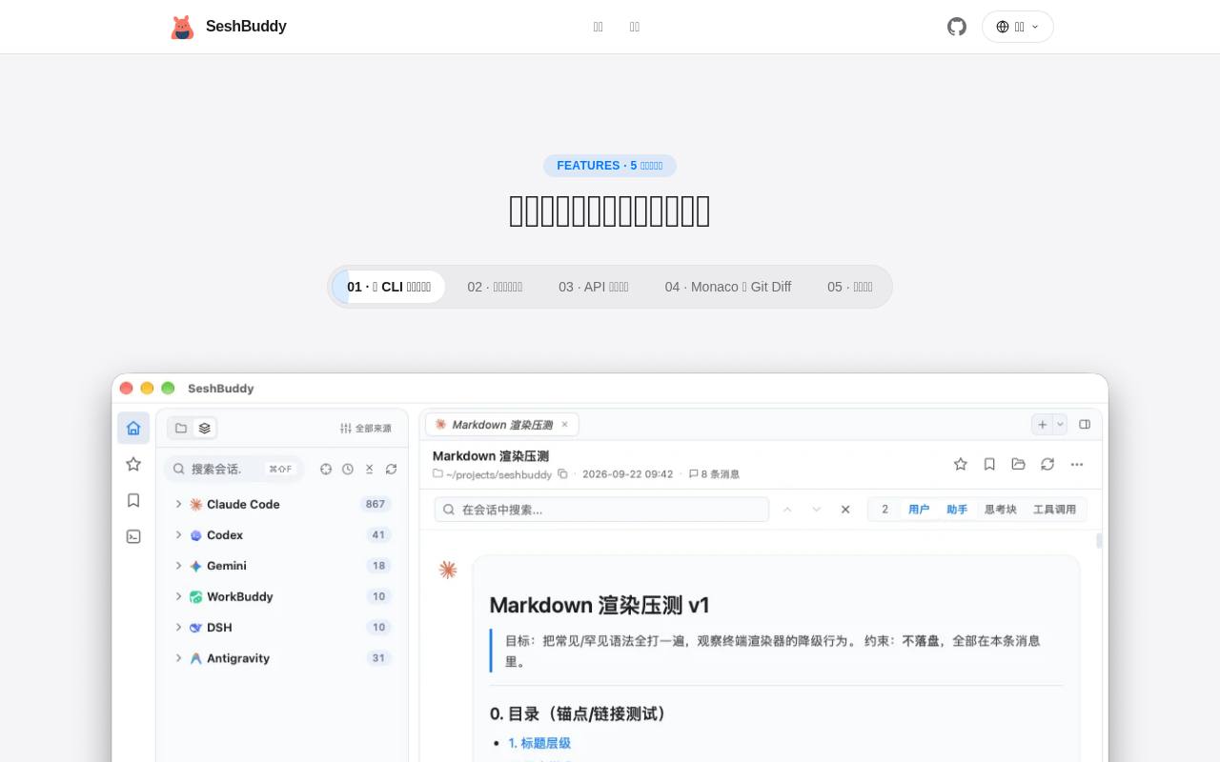This screenshot has width=1220, height=762.
Task: Close the Markdown 渲染压测 tab
Action: tap(564, 424)
